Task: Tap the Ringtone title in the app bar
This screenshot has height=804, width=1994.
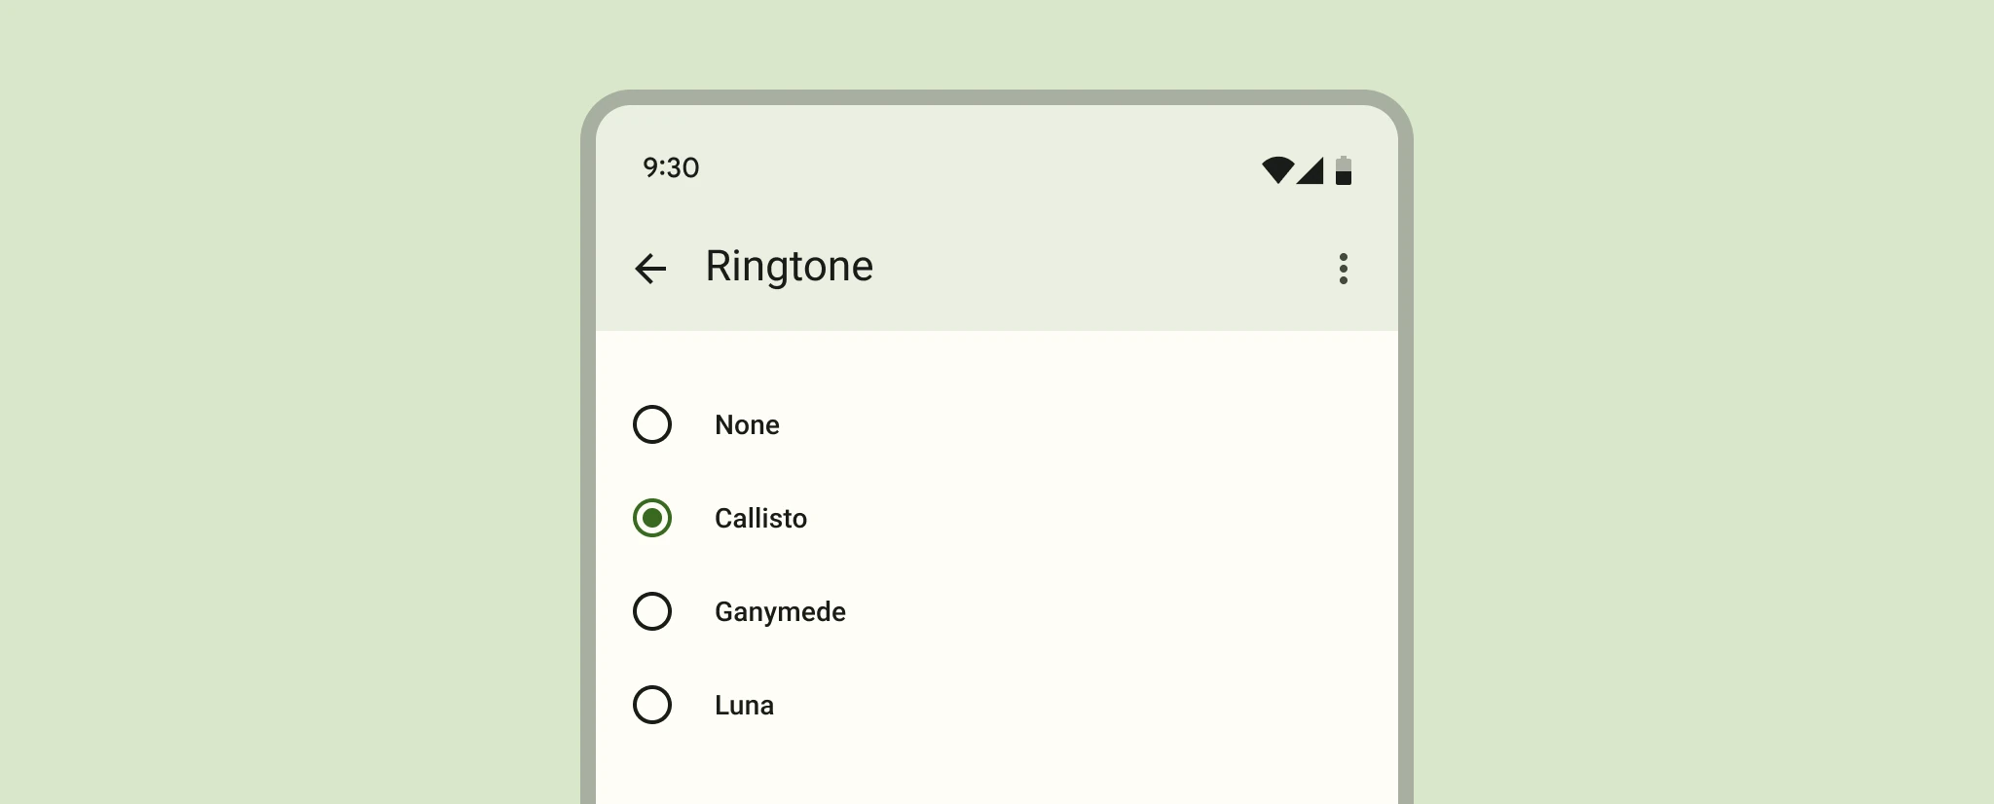Action: pos(789,267)
